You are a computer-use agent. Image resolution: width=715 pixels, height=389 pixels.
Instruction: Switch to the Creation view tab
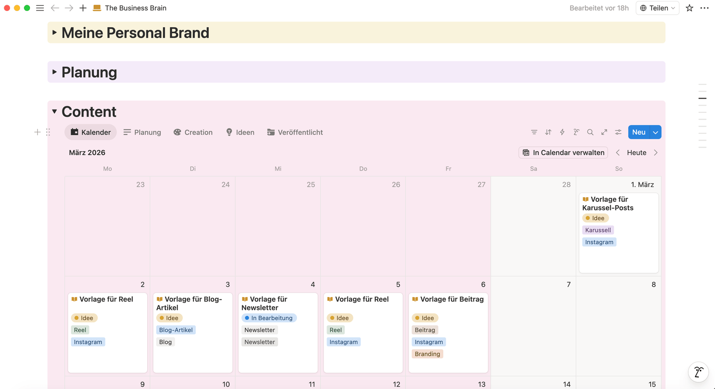[x=193, y=132]
